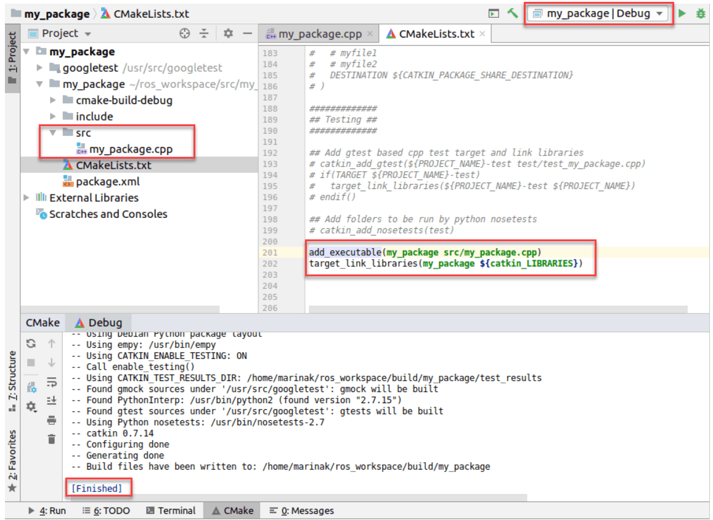Run the my_package configuration

[x=682, y=13]
